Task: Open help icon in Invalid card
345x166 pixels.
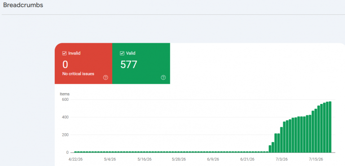Action: tap(106, 77)
